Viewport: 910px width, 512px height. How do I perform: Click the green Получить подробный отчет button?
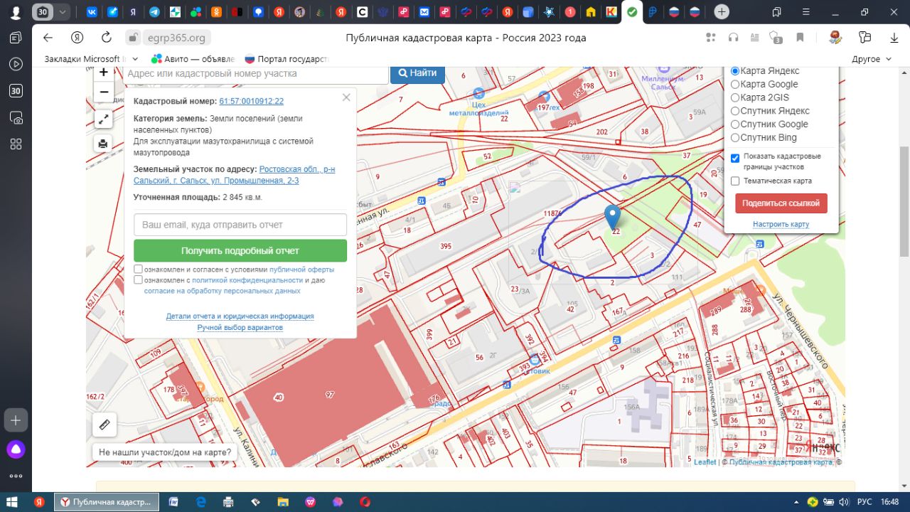[240, 251]
